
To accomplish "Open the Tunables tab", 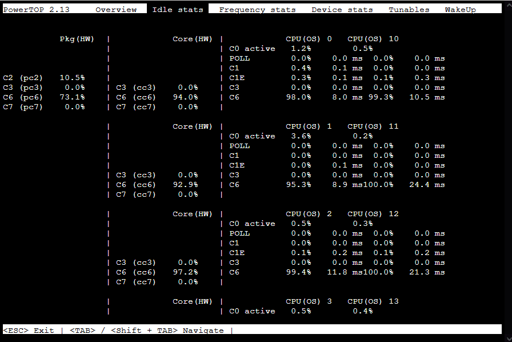I will [x=409, y=10].
